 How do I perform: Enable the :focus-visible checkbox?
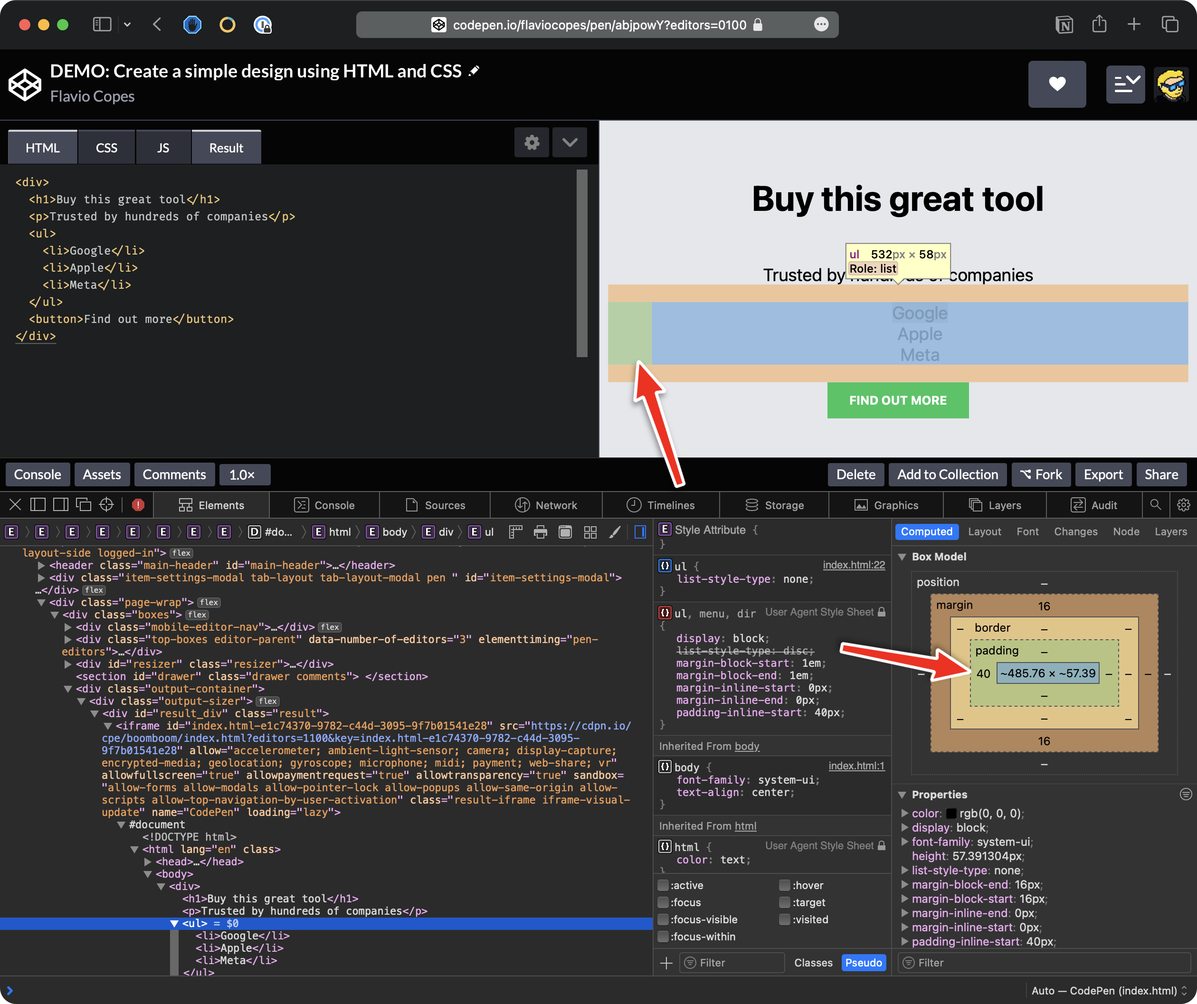[x=664, y=919]
